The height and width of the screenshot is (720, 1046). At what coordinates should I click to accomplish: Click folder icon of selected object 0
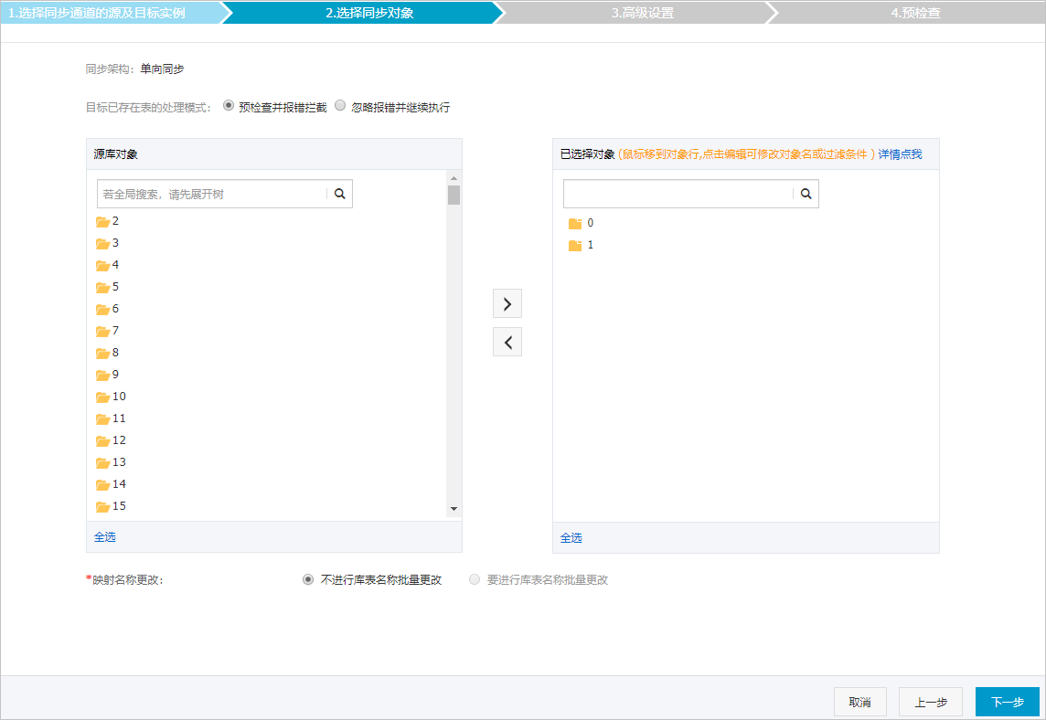pos(575,223)
